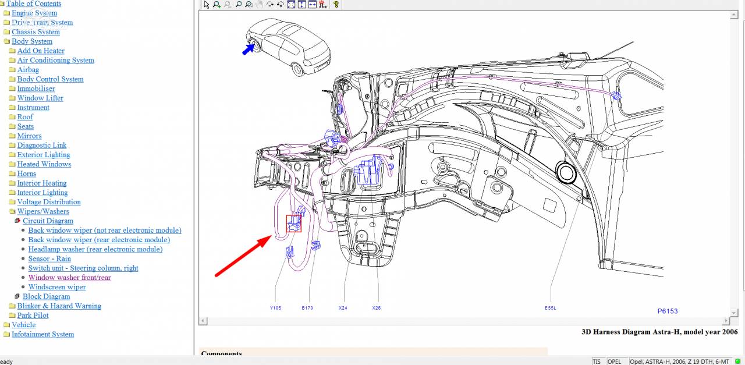Fit diagram to window width
The image size is (745, 365).
tap(313, 4)
